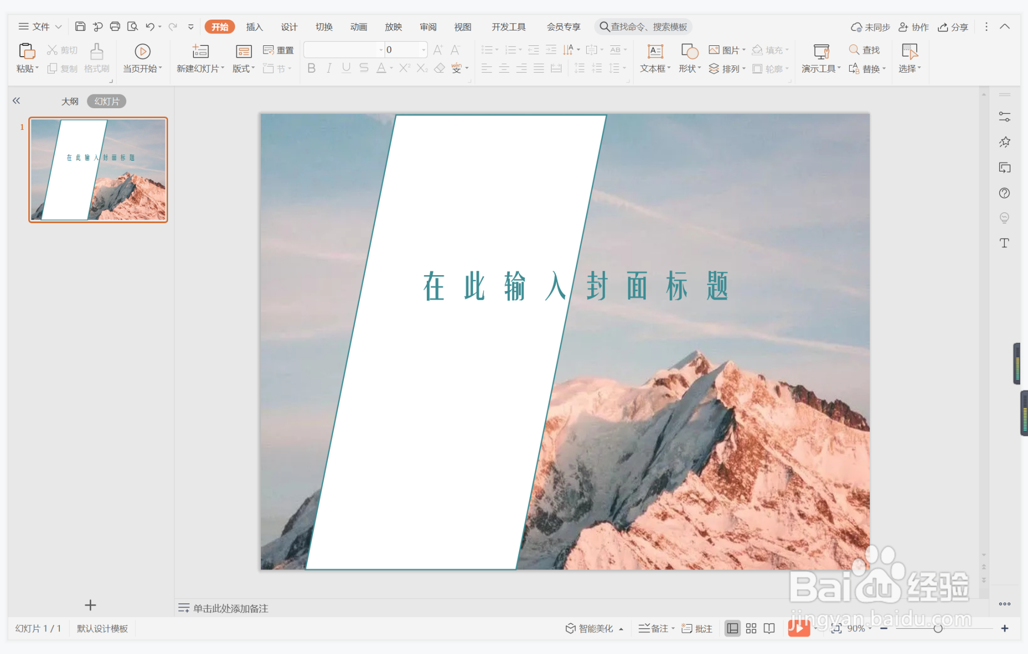Switch to the 插入 Insert tab

tap(254, 27)
